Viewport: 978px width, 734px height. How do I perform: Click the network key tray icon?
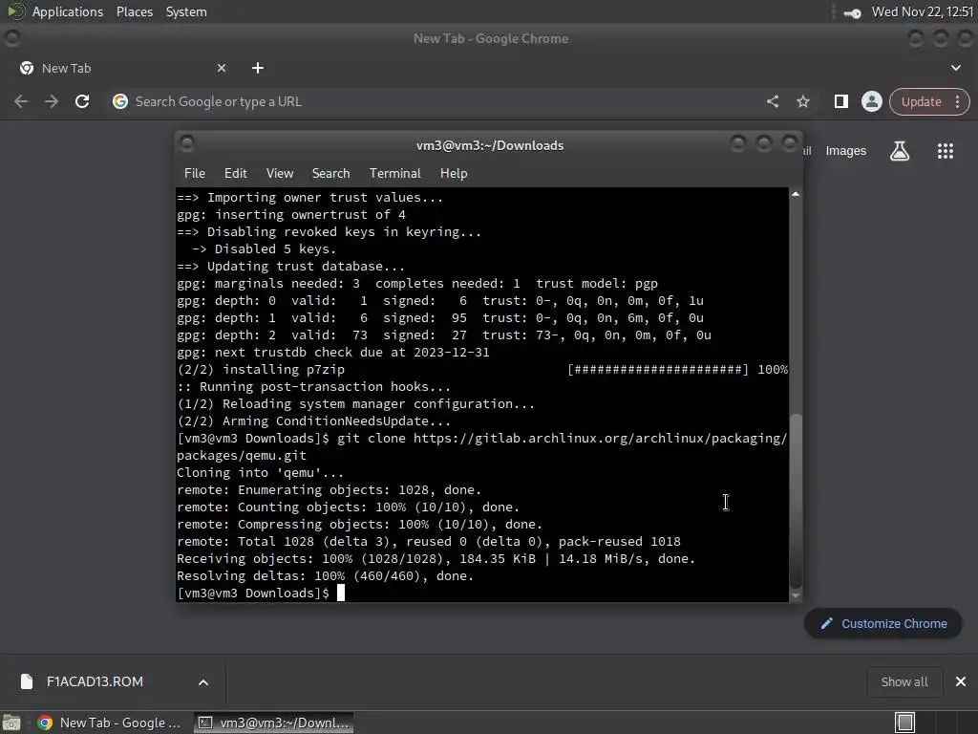point(852,12)
